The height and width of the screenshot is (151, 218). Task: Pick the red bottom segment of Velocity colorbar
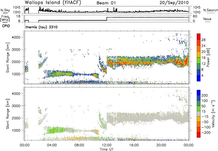[199, 135]
